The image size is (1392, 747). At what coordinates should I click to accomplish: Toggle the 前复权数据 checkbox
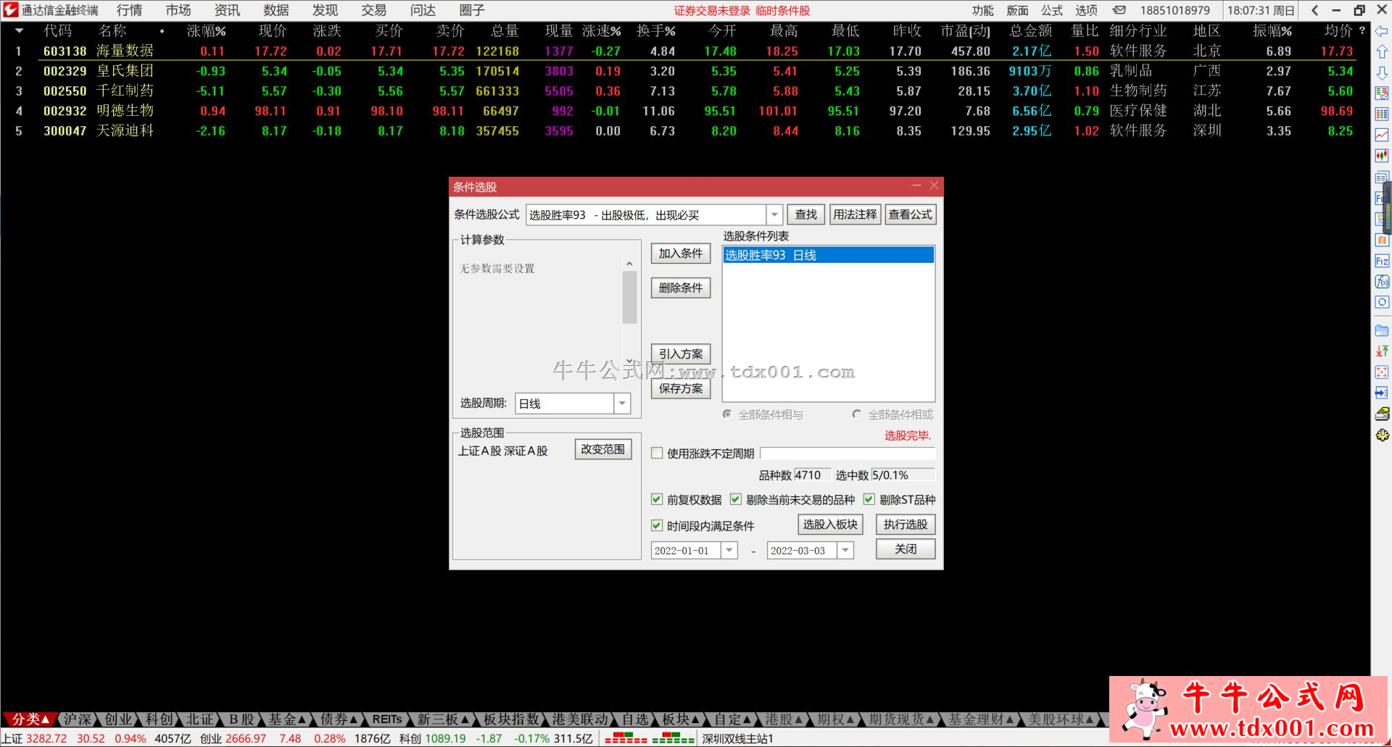click(657, 499)
